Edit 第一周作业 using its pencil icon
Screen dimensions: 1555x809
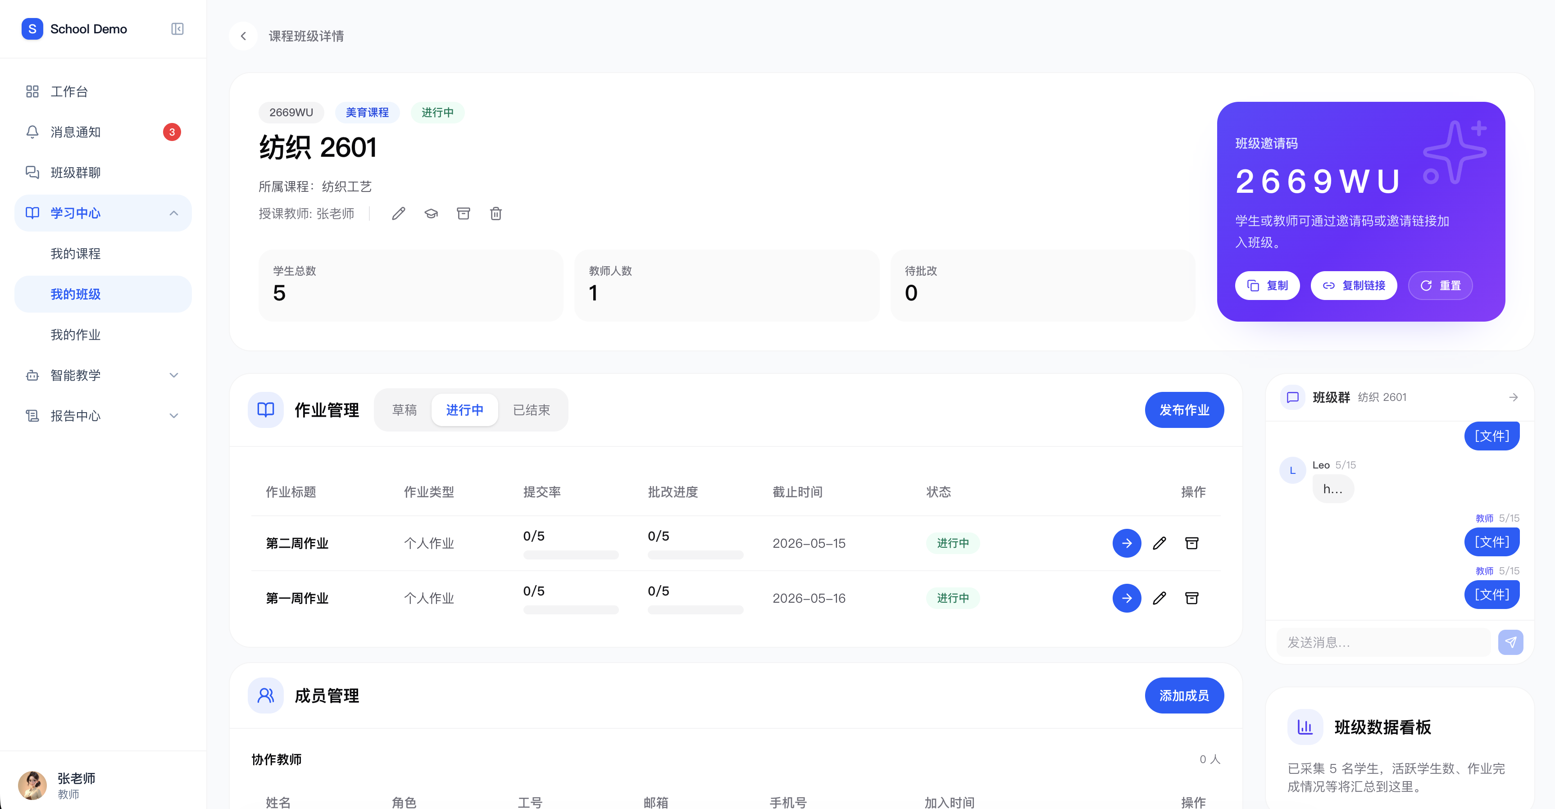tap(1159, 598)
